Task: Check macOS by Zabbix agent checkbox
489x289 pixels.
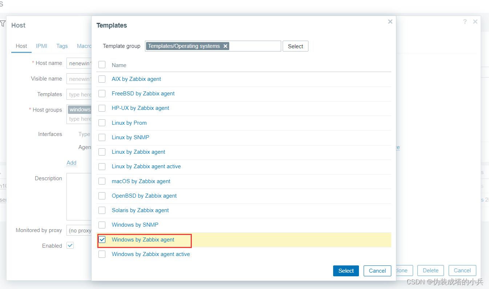Action: (102, 181)
